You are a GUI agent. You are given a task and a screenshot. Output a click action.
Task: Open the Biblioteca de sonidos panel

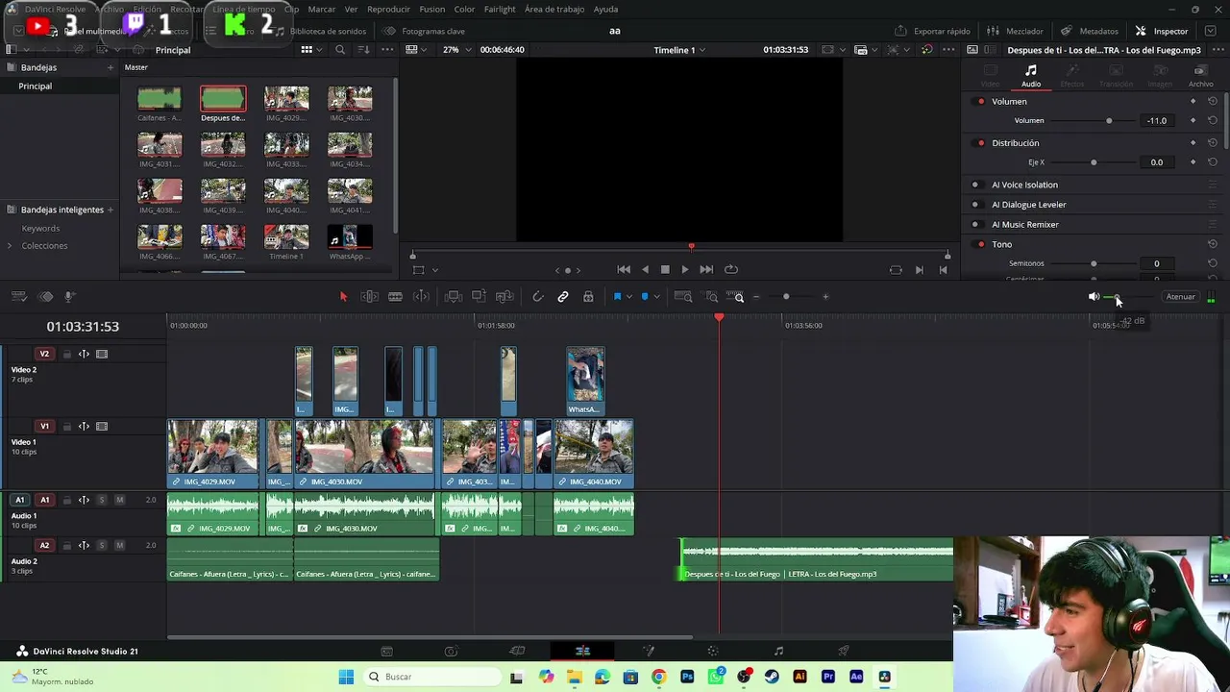tap(320, 31)
